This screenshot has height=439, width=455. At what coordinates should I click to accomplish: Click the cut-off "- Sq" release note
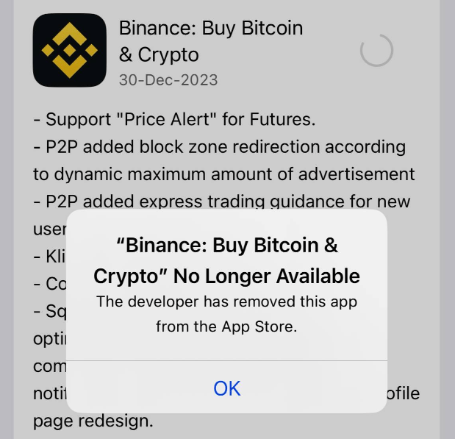pos(49,311)
